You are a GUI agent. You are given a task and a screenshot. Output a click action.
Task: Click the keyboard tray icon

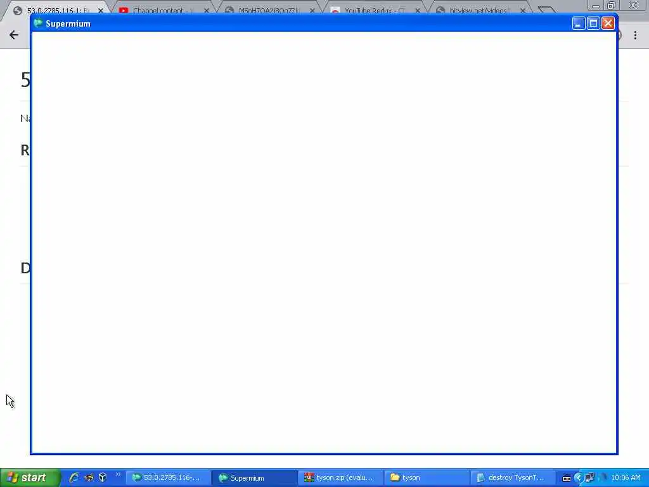click(x=567, y=478)
